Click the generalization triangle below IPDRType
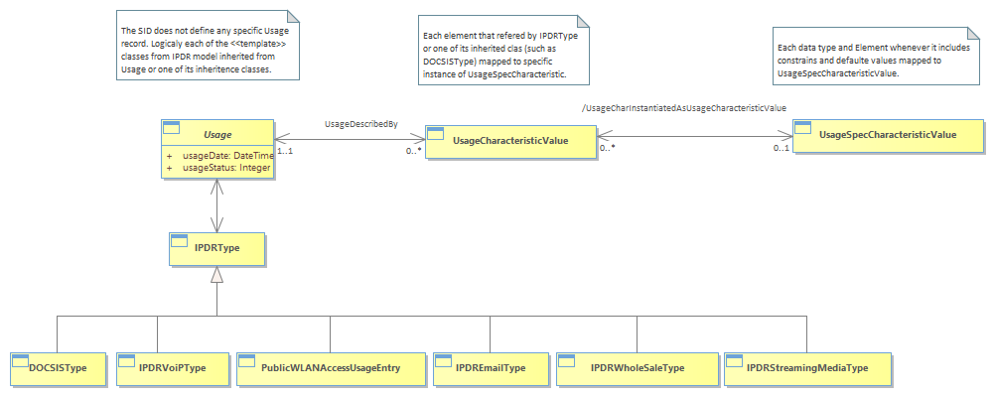 click(217, 274)
